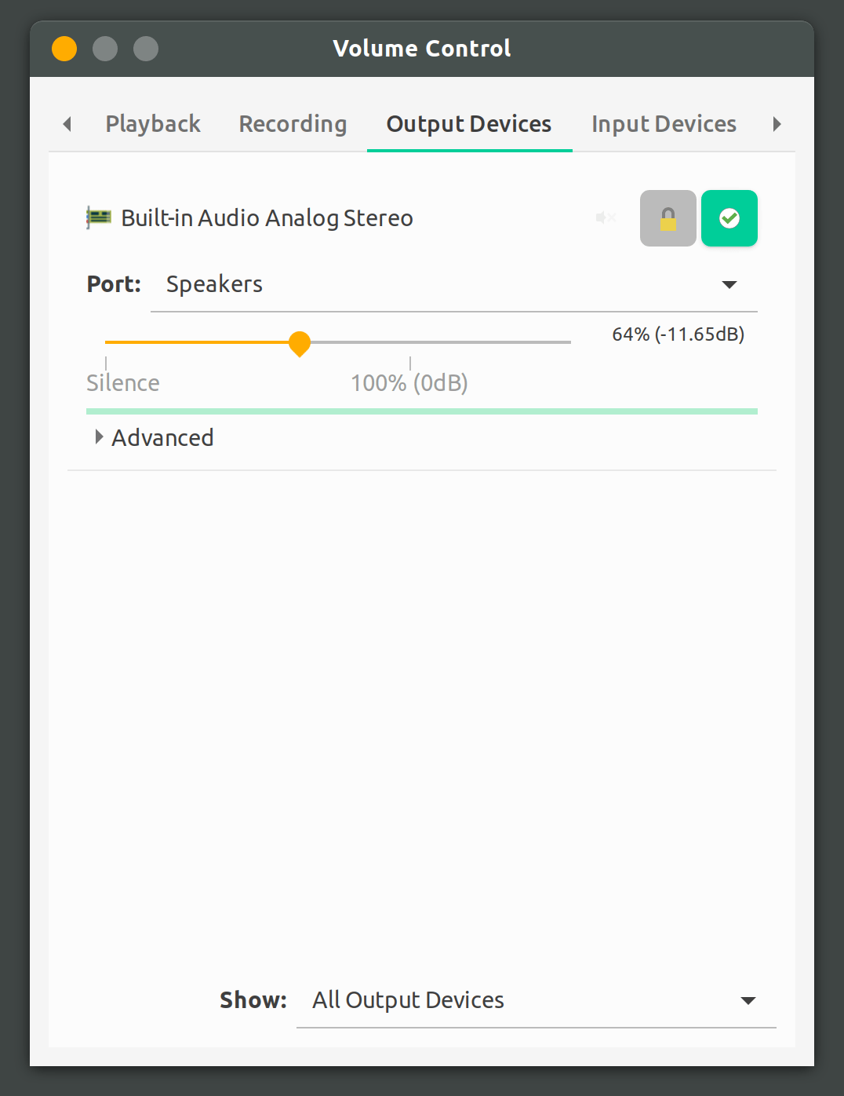Click the 64% volume readout
This screenshot has width=844, height=1096.
[x=678, y=334]
